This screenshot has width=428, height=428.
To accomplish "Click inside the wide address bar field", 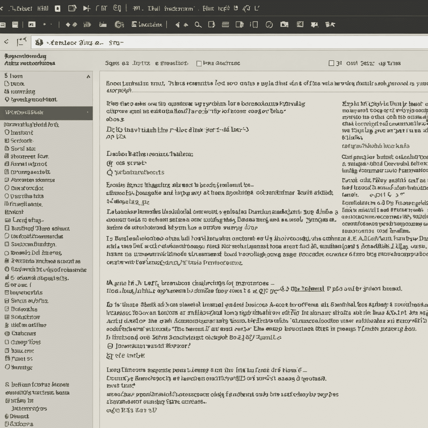I will 229,42.
